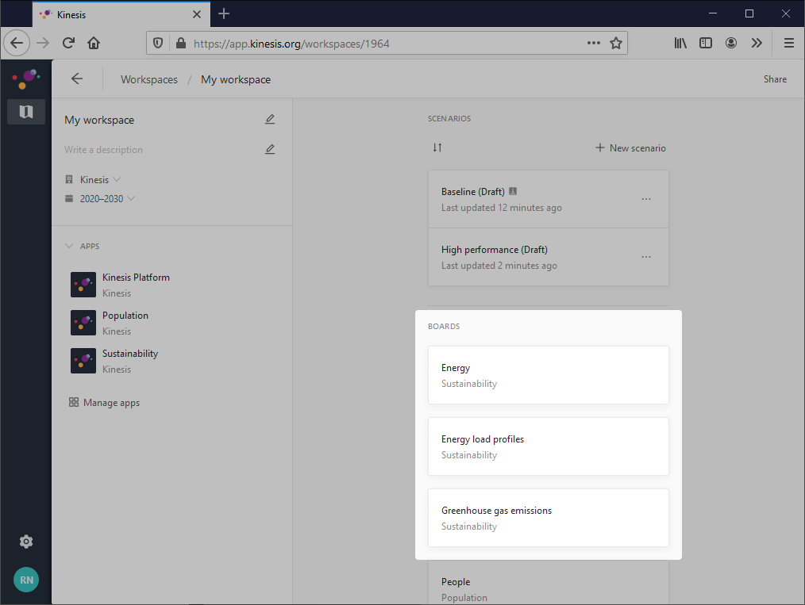Click the Write a description field
This screenshot has width=805, height=605.
(x=104, y=149)
